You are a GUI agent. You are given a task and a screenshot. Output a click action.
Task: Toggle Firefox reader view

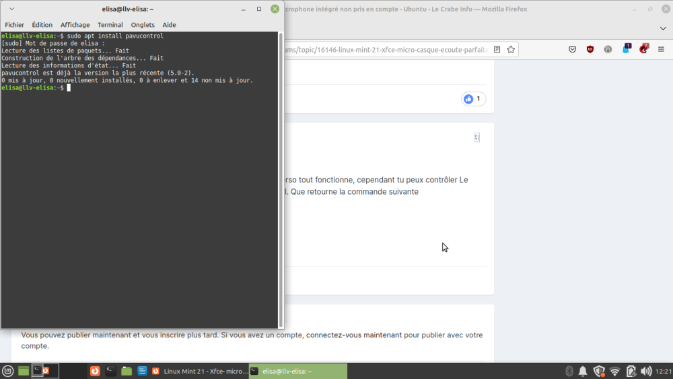[x=497, y=49]
